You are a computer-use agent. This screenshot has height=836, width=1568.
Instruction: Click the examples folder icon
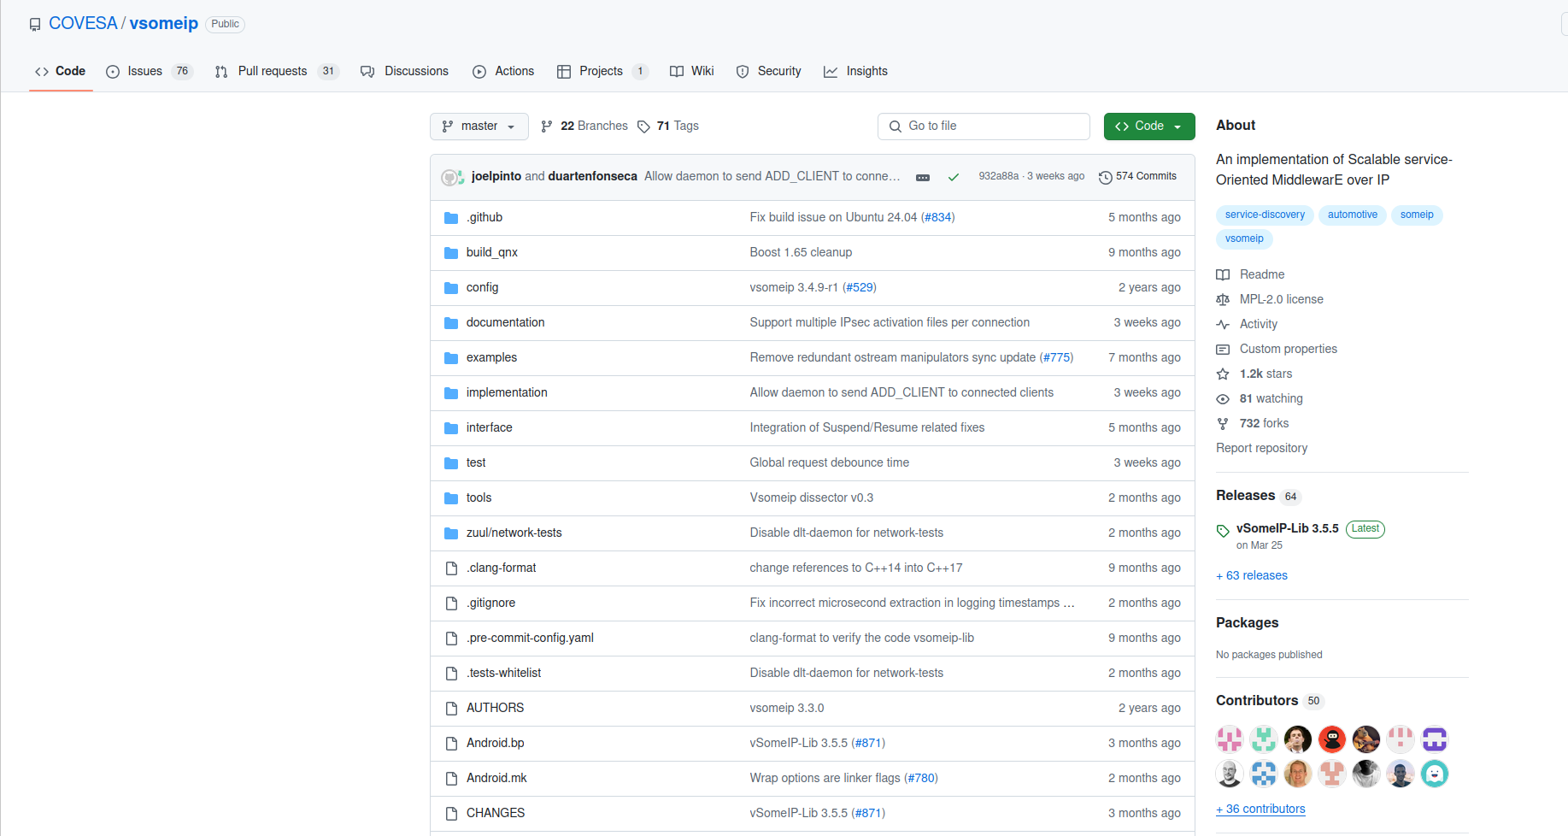click(x=451, y=358)
